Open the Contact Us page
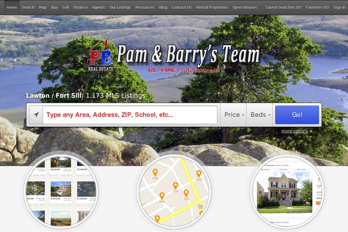 tap(182, 8)
